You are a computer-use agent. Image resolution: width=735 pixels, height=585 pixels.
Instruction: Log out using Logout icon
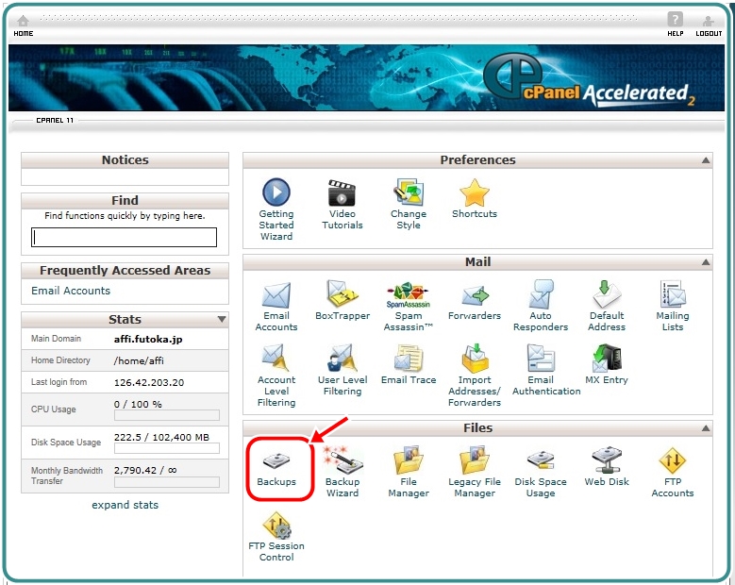709,25
